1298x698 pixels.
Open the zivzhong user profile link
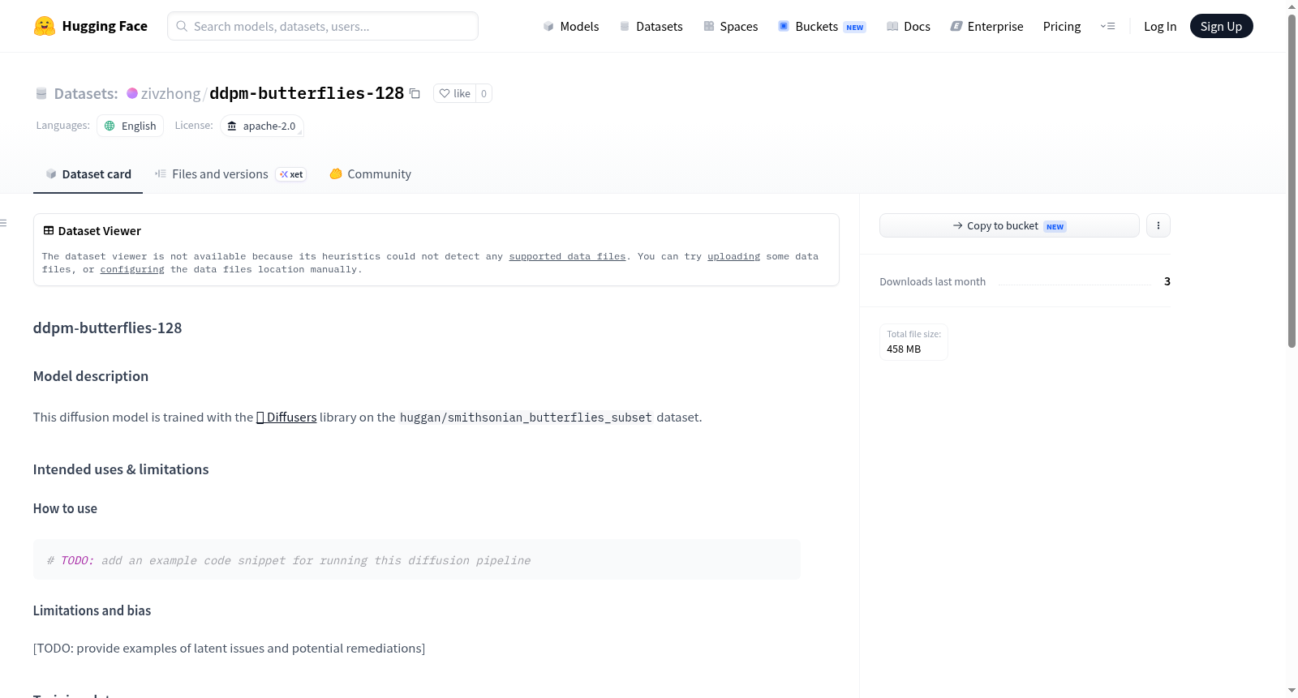(170, 93)
